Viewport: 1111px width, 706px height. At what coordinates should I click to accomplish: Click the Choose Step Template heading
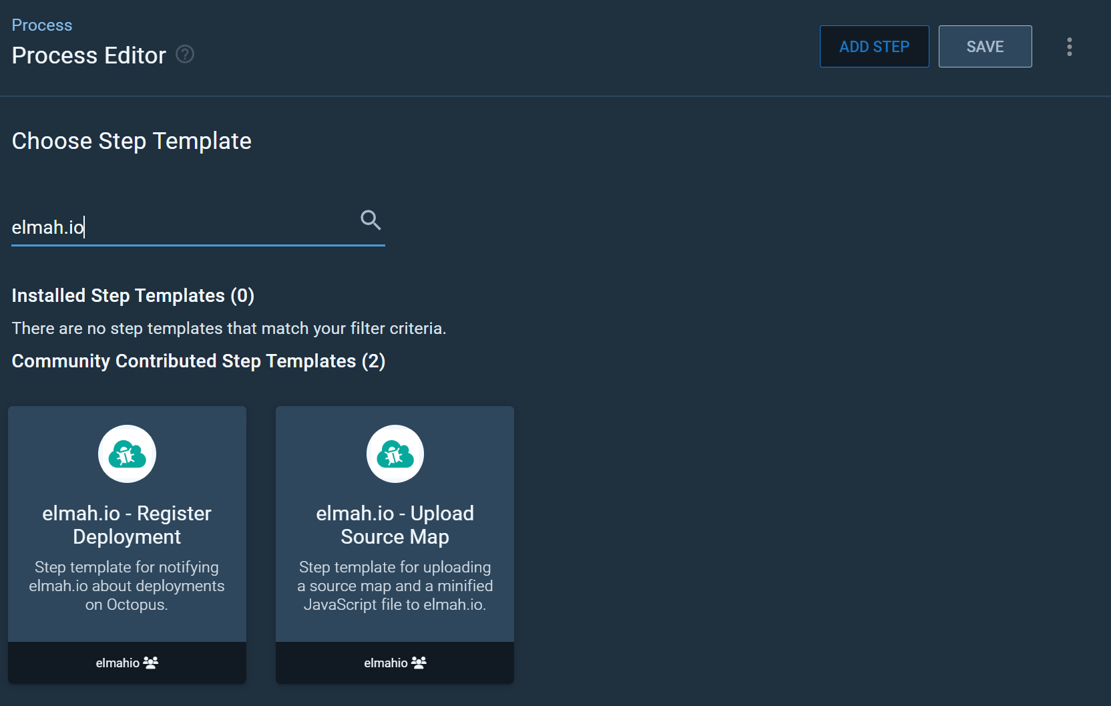[x=132, y=141]
